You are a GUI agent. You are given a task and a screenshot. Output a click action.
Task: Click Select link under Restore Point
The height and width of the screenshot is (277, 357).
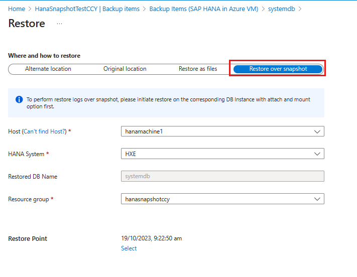[x=129, y=248]
